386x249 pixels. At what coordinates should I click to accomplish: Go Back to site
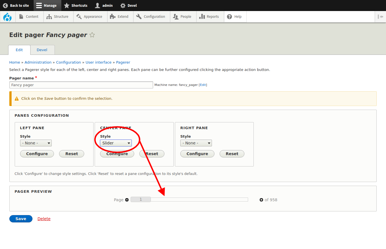click(16, 5)
